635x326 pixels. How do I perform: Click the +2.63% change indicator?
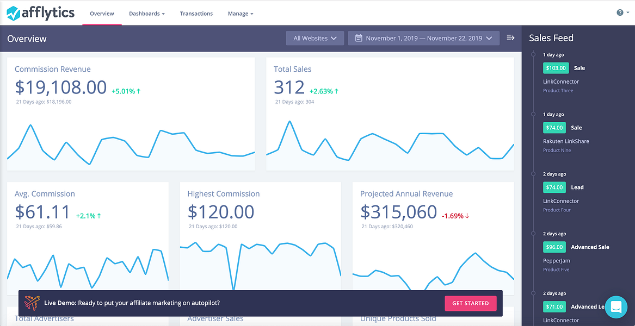tap(324, 91)
